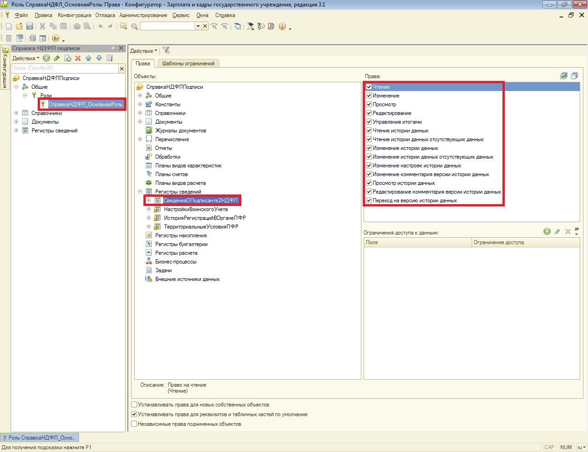
Task: Toggle Переход на версию истории данных
Action: pos(369,200)
